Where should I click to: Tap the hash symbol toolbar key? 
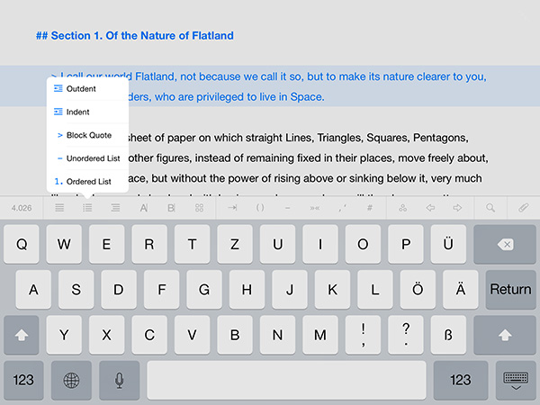point(369,208)
